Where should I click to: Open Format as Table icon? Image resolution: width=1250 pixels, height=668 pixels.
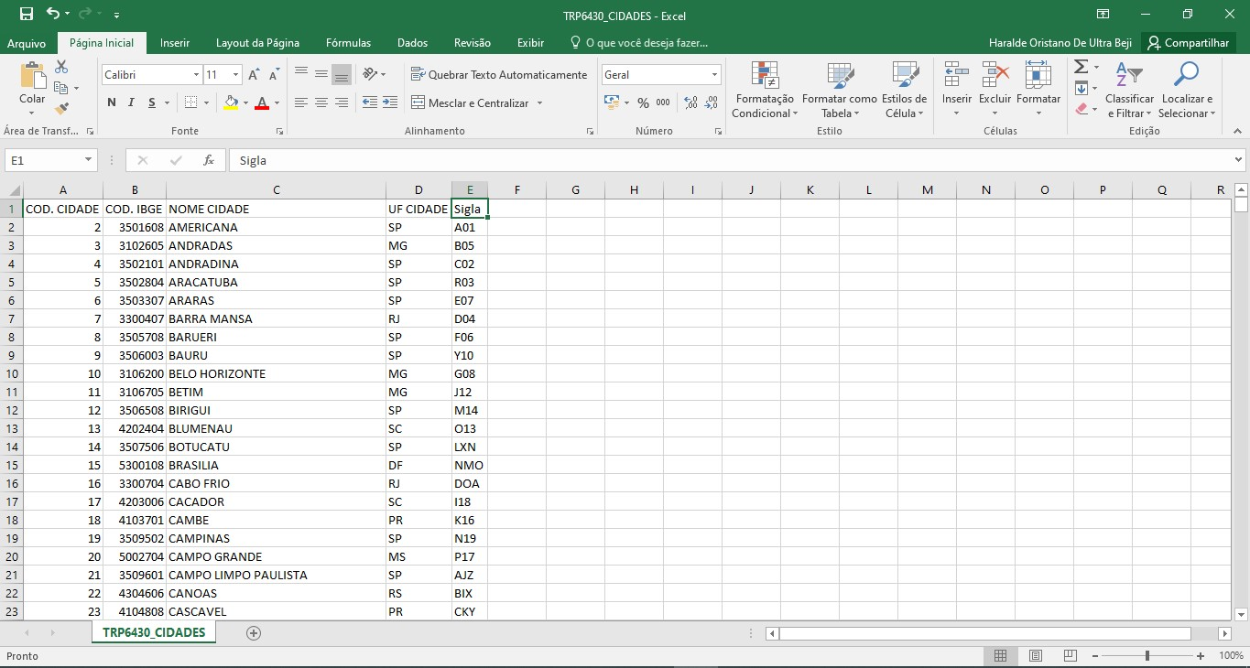840,75
